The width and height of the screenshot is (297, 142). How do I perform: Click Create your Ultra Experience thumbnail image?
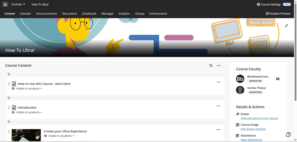[26, 135]
